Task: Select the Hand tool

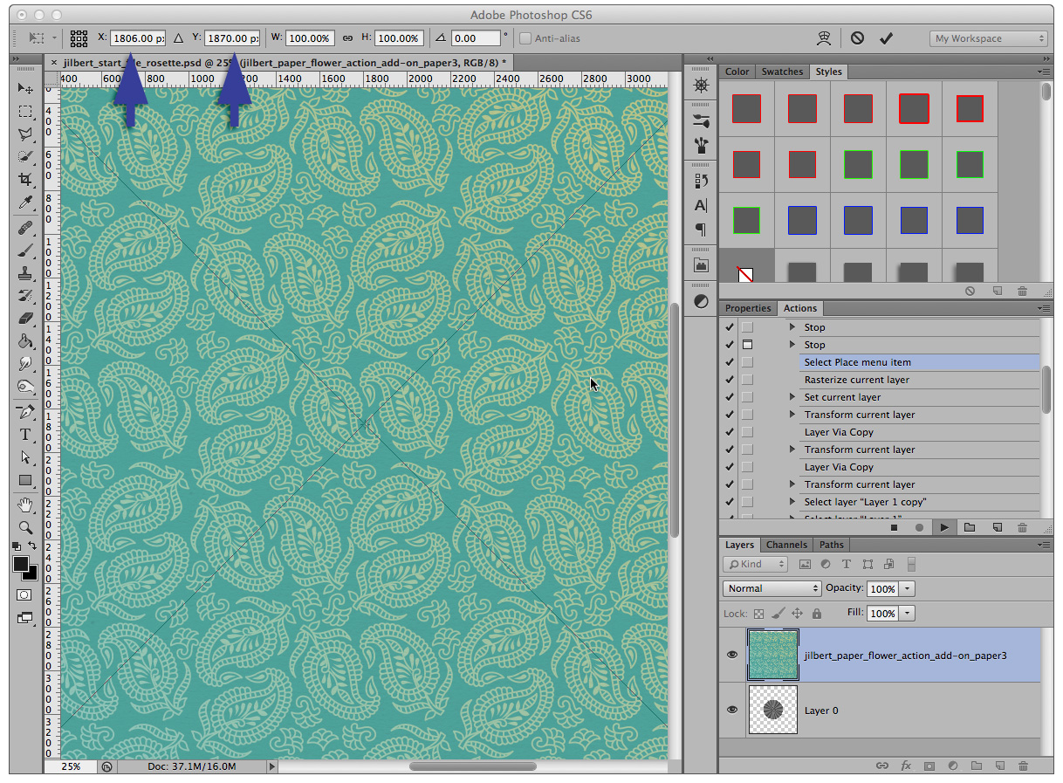Action: click(25, 505)
